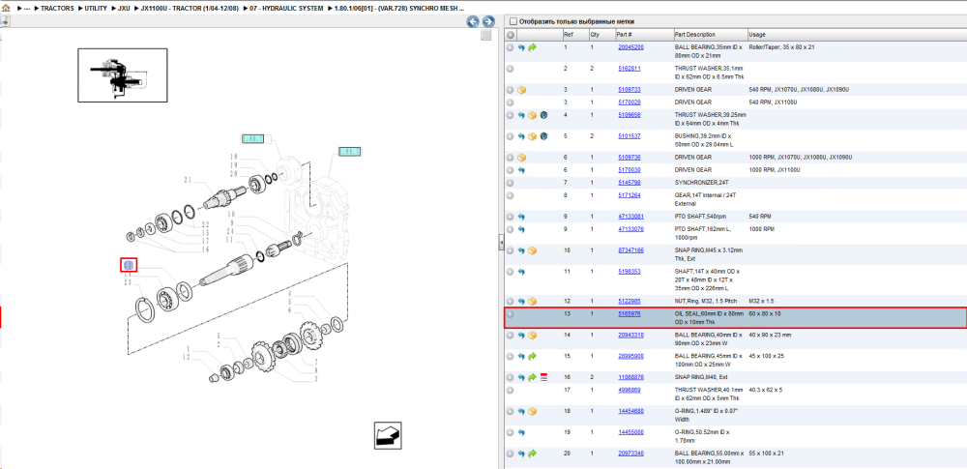Screen dimensions: 967x469
Task: Open part number link 20943310
Action: pos(630,336)
